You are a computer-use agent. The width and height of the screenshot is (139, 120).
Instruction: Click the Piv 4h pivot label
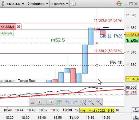pyautogui.click(x=116, y=62)
